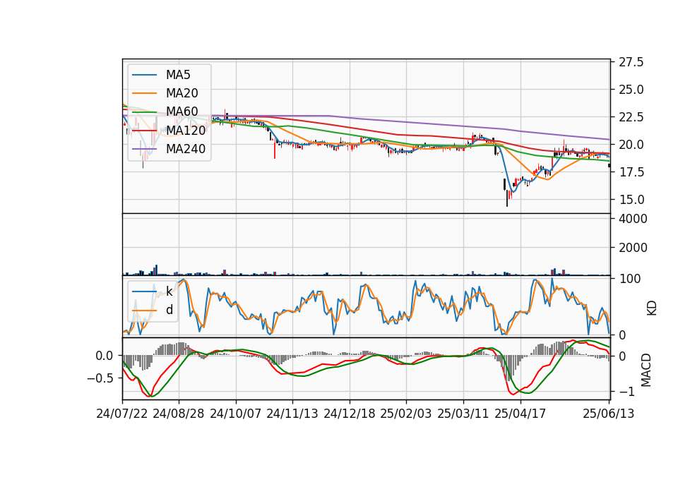Screen dimensions: 678x487
Task: Click the k legend label in KD panel
Action: (x=169, y=291)
